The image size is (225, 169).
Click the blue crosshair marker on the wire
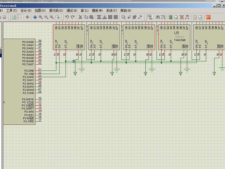[74, 61]
